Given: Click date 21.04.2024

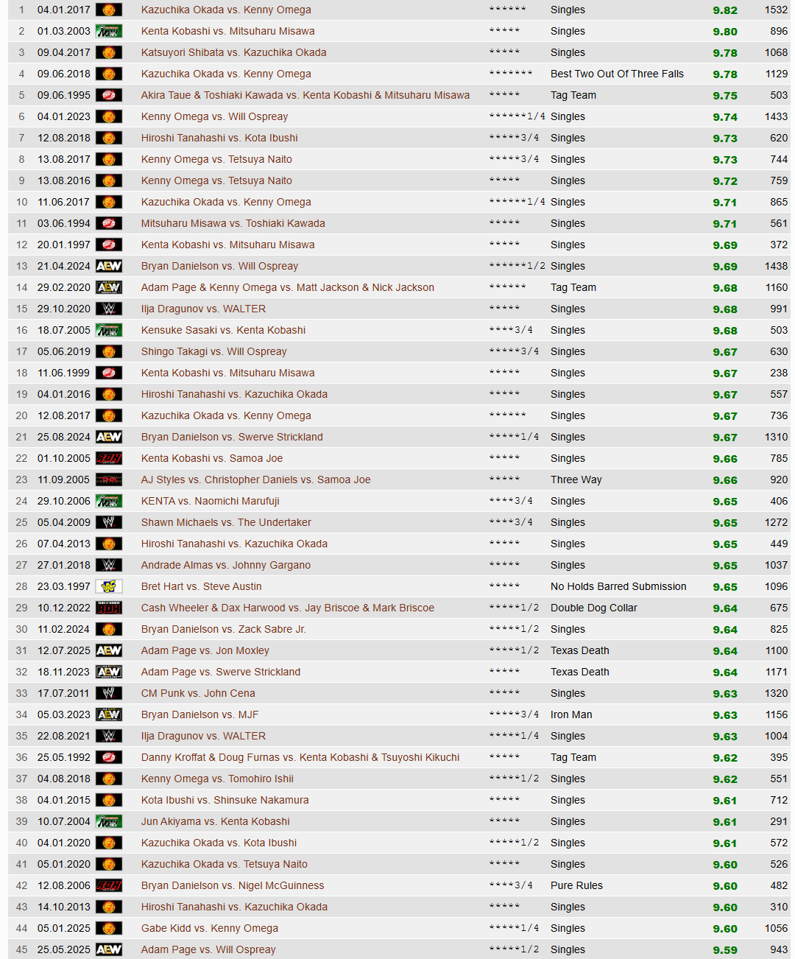Looking at the screenshot, I should pos(64,267).
